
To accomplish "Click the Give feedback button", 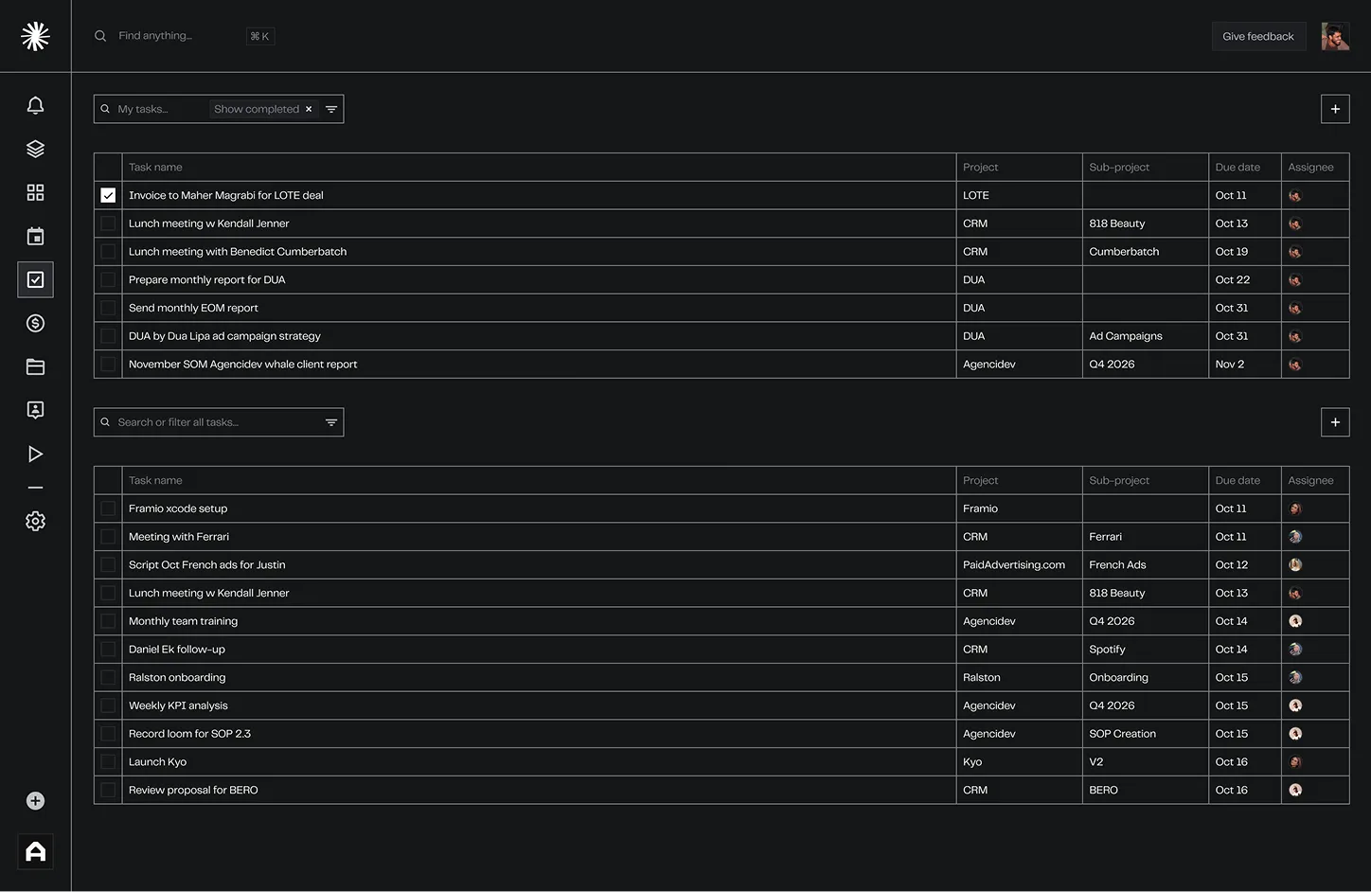I will click(1257, 36).
